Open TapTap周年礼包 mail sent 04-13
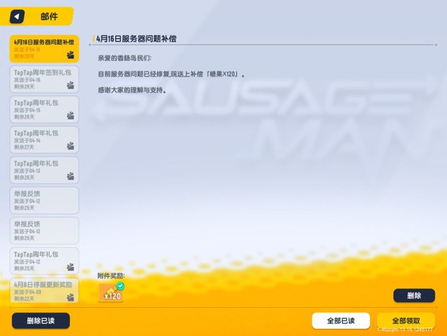Viewport: 447px width, 336px height. point(44,170)
